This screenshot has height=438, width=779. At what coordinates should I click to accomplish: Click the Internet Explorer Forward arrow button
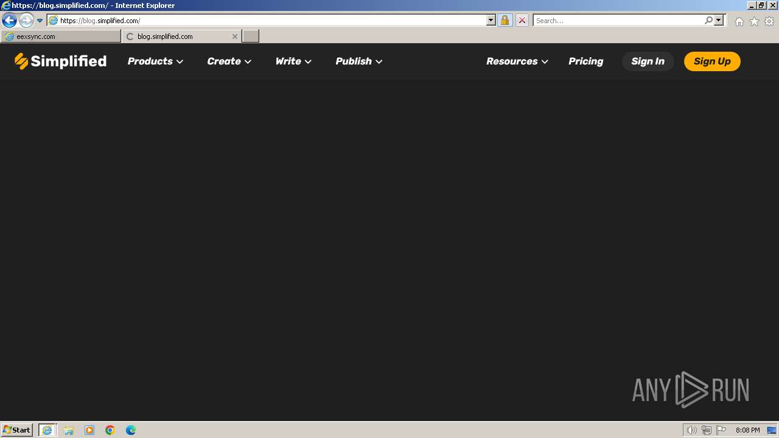[x=26, y=20]
